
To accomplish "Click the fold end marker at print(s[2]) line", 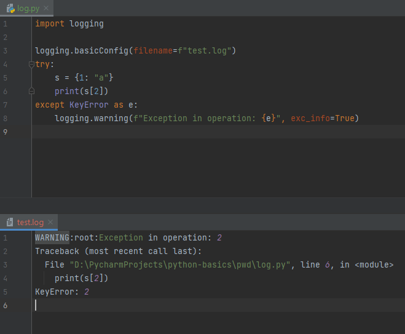I will [x=31, y=91].
